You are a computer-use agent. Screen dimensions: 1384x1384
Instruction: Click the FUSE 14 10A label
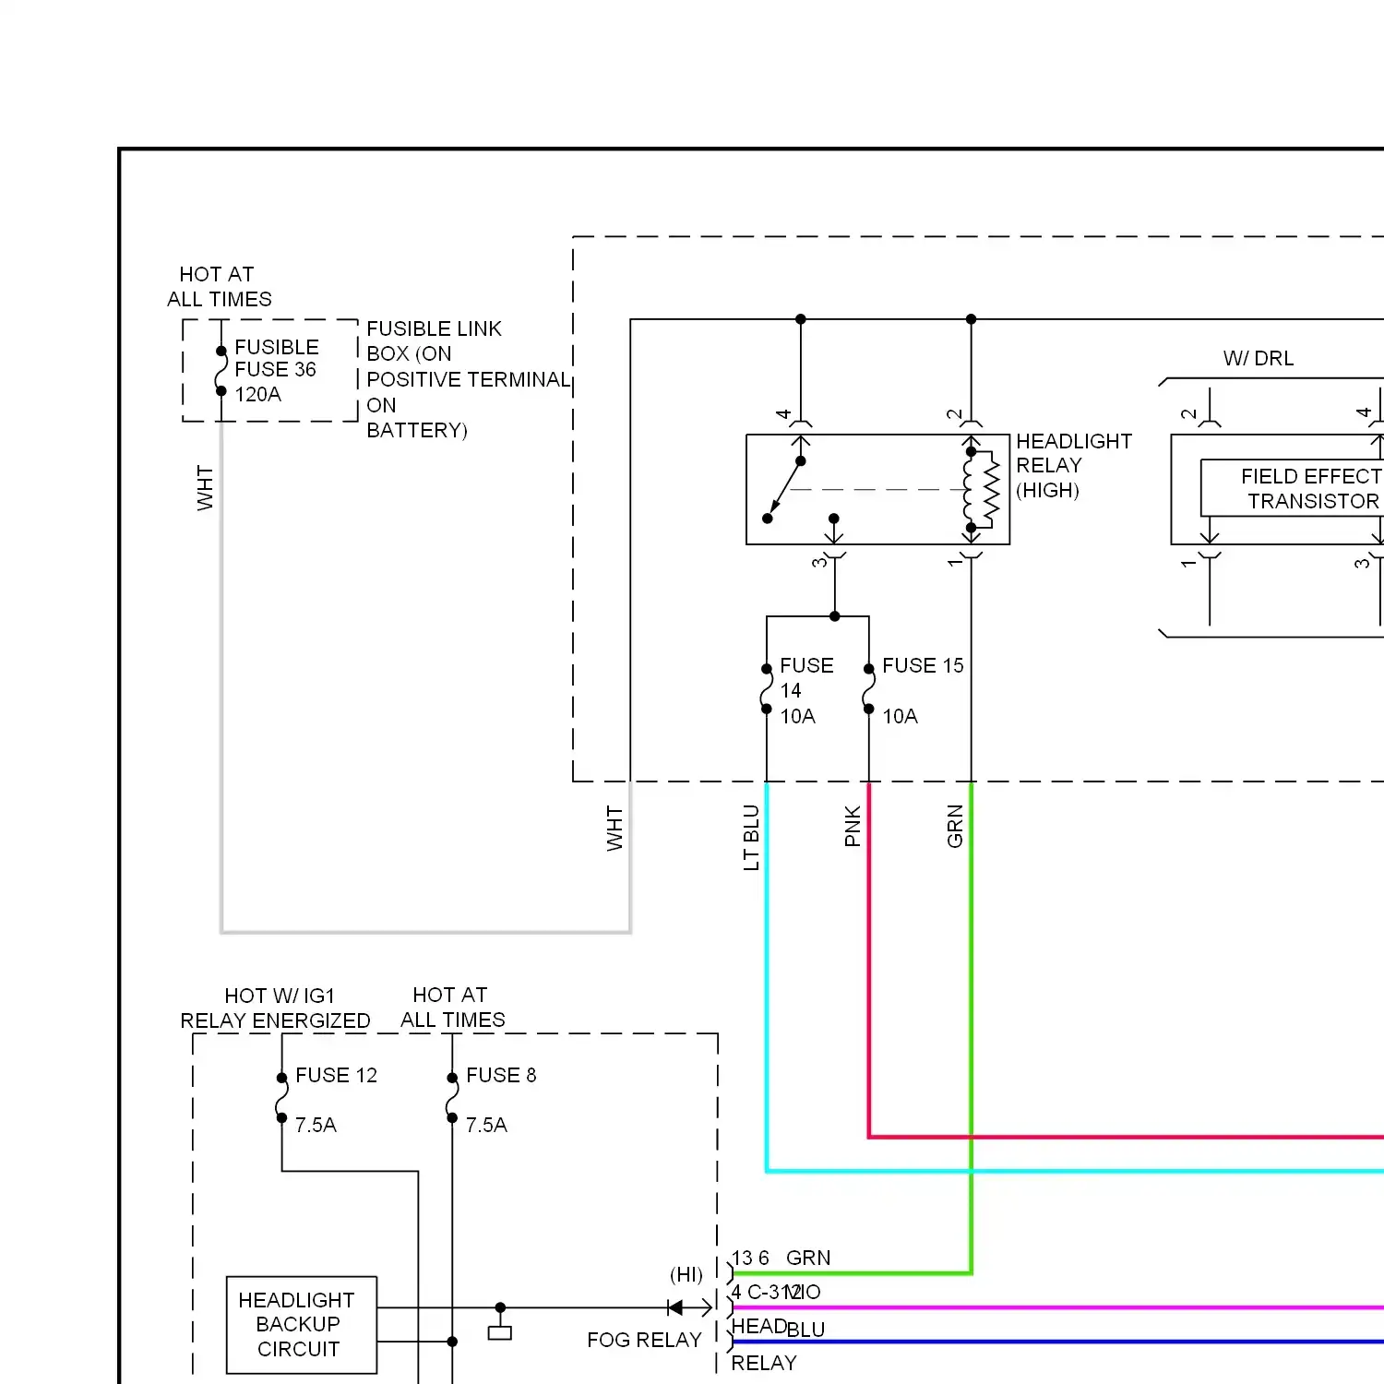[x=806, y=690]
